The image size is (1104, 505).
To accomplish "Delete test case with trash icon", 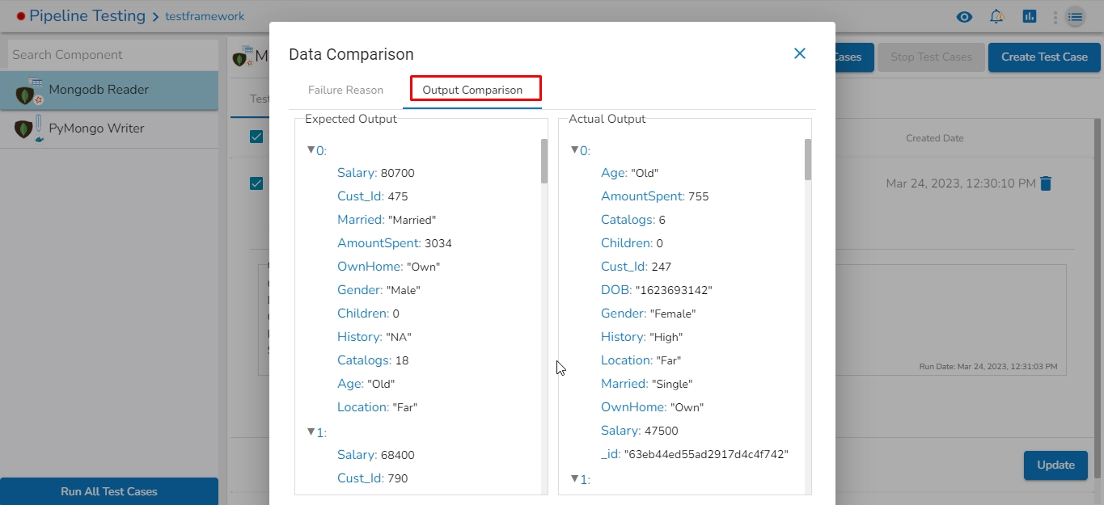I will click(x=1046, y=183).
